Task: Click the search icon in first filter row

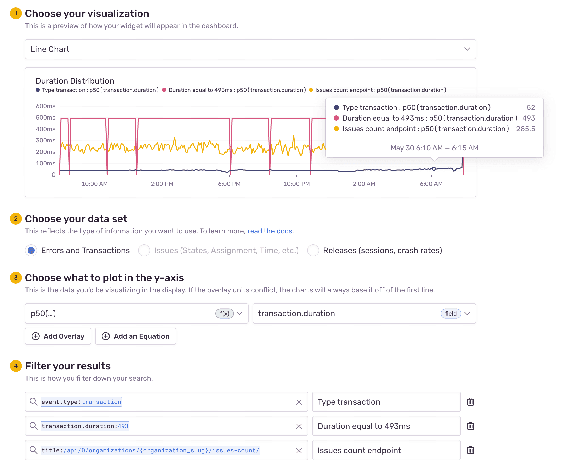Action: [34, 402]
